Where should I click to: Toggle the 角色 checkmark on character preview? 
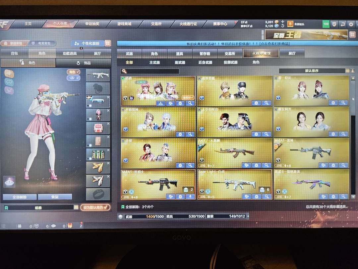pos(73,72)
